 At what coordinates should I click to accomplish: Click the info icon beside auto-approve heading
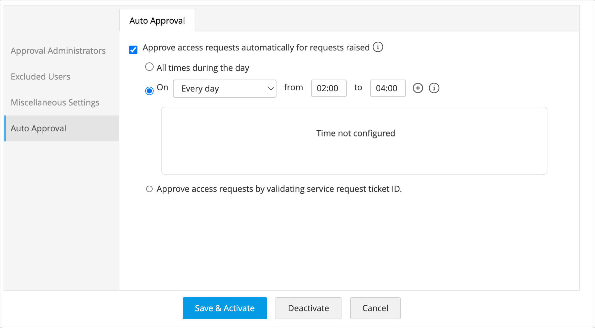[x=378, y=47]
